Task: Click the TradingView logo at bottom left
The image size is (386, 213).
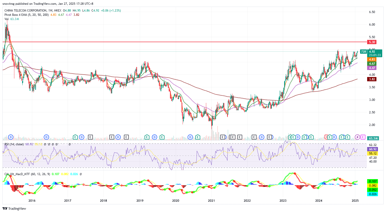Action: pos(14,208)
